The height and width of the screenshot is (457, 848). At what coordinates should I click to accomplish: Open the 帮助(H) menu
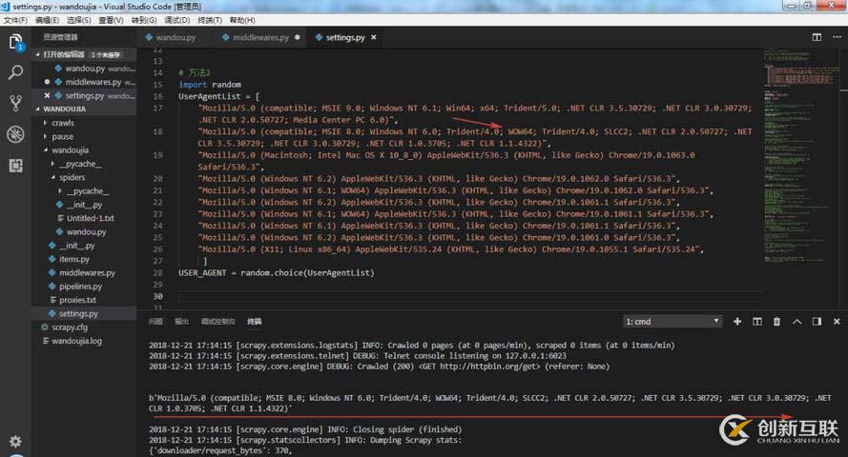[x=242, y=20]
